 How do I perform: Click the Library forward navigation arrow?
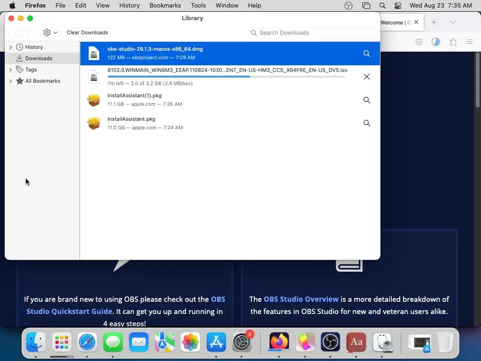tap(28, 32)
